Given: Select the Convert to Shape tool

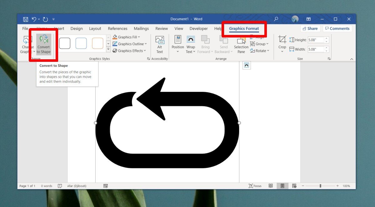Looking at the screenshot, I should [43, 44].
